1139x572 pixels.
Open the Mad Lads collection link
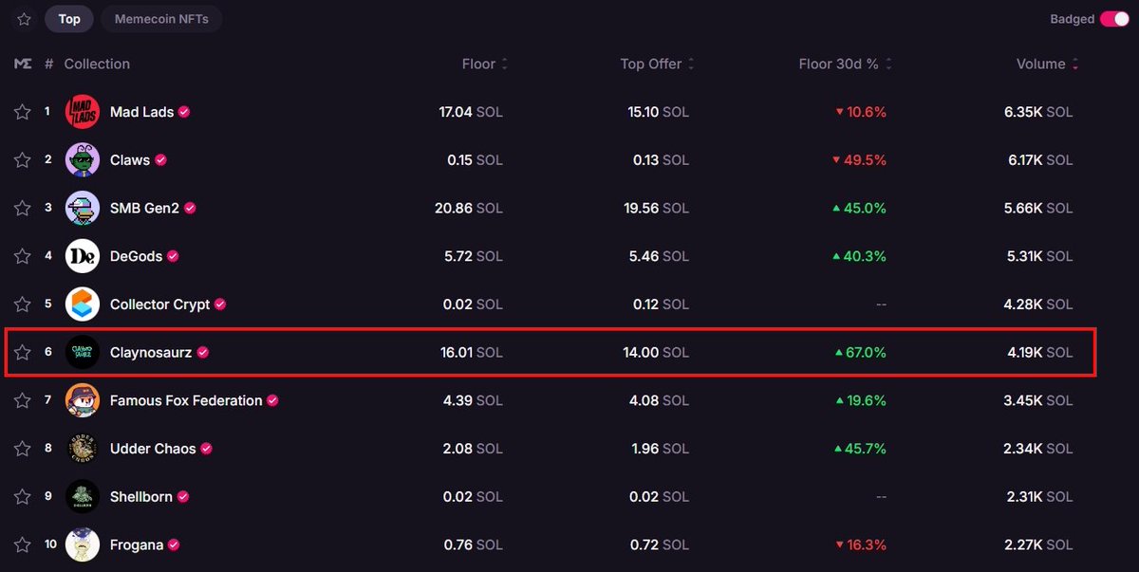[141, 112]
